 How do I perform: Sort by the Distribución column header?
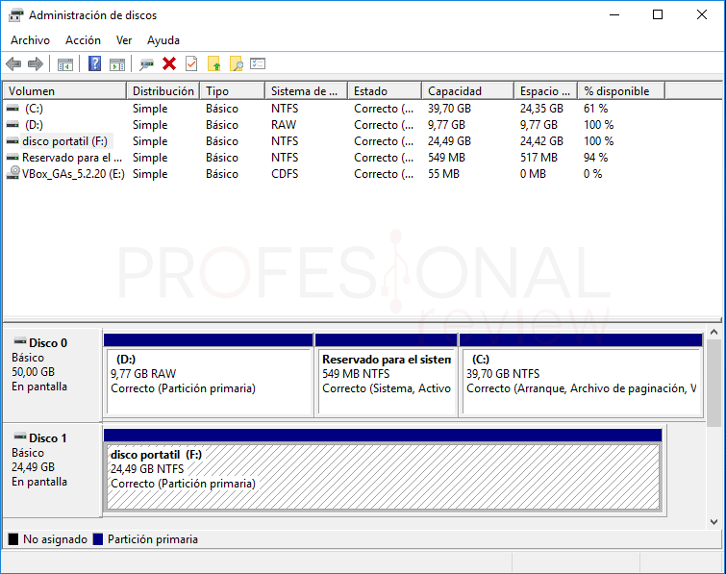tap(163, 91)
